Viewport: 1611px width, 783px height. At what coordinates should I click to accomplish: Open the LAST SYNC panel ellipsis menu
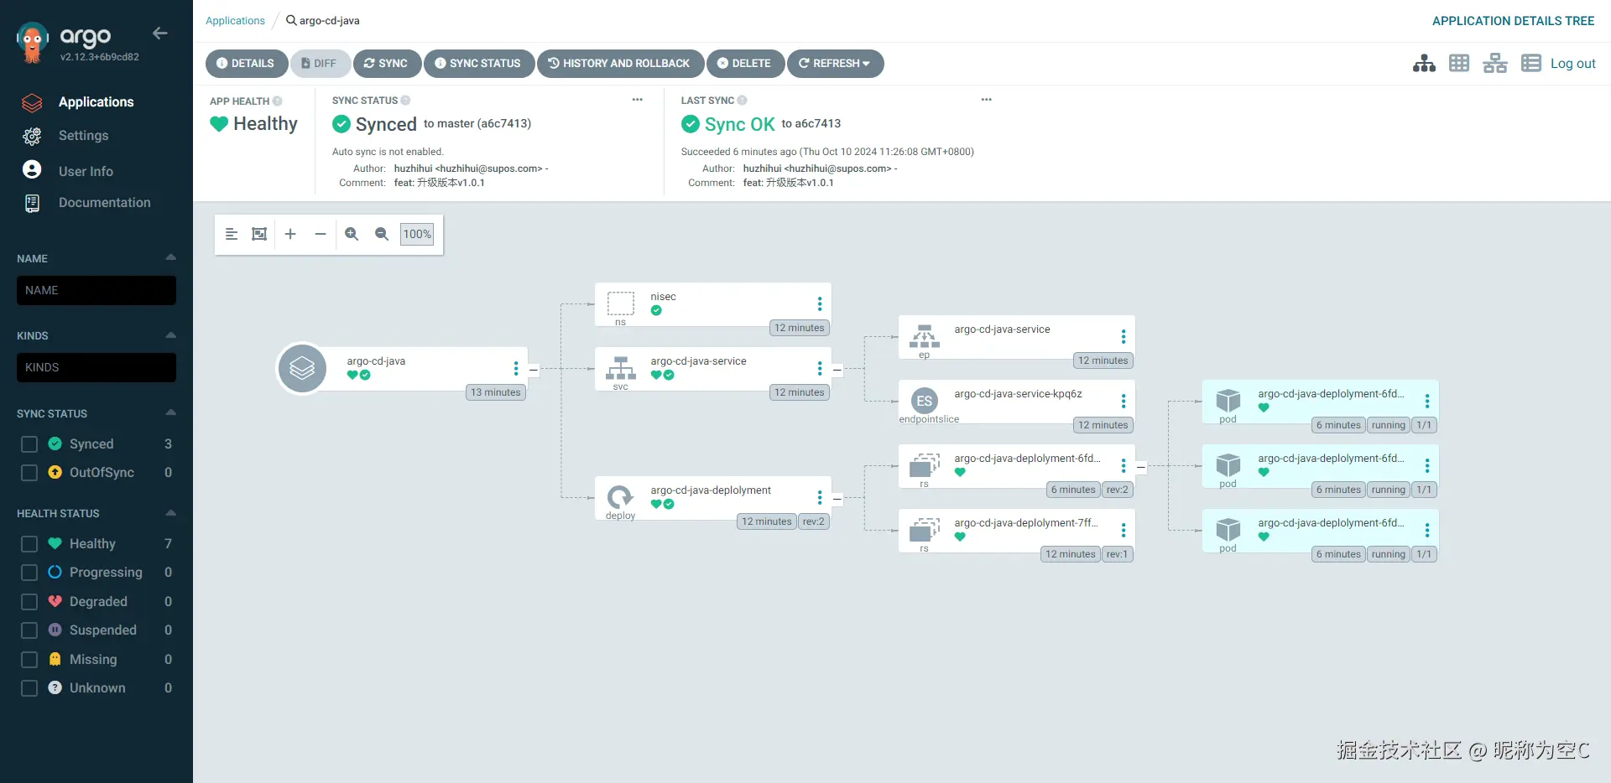coord(987,100)
